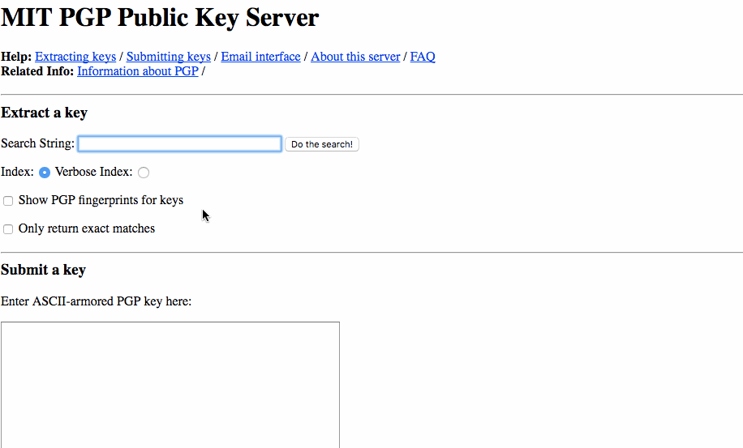Open the Submitting keys help link
Image resolution: width=743 pixels, height=448 pixels.
pos(168,57)
